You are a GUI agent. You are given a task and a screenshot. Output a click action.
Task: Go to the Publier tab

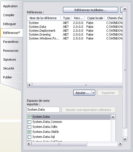coord(8,77)
